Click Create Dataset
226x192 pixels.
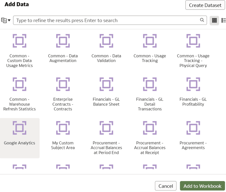click(x=205, y=5)
